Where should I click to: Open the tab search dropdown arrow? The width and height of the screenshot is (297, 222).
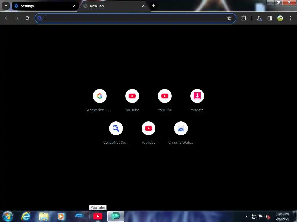point(6,6)
